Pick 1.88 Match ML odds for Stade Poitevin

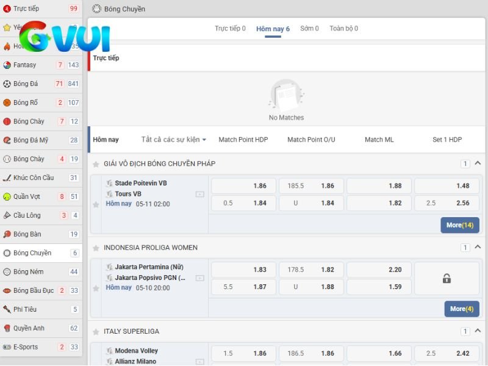tap(379, 186)
